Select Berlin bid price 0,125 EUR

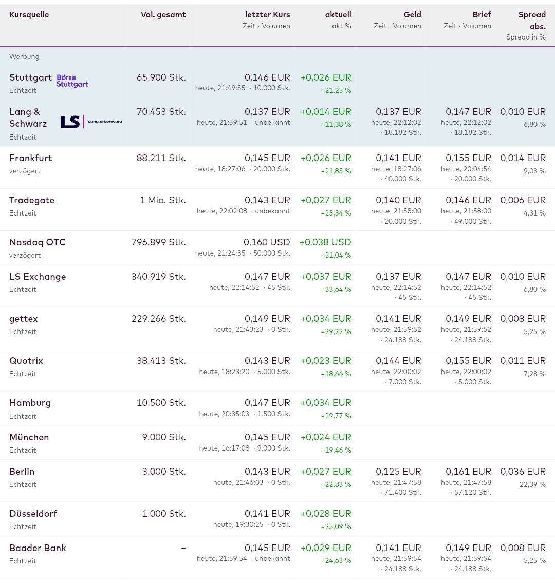pos(398,472)
